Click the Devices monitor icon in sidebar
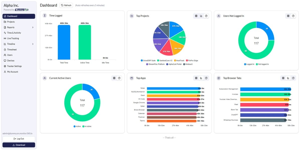301x150 pixels. click(x=5, y=61)
